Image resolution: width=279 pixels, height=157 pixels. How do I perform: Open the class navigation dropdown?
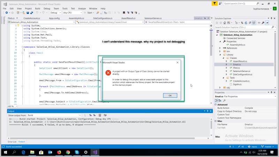(110, 22)
